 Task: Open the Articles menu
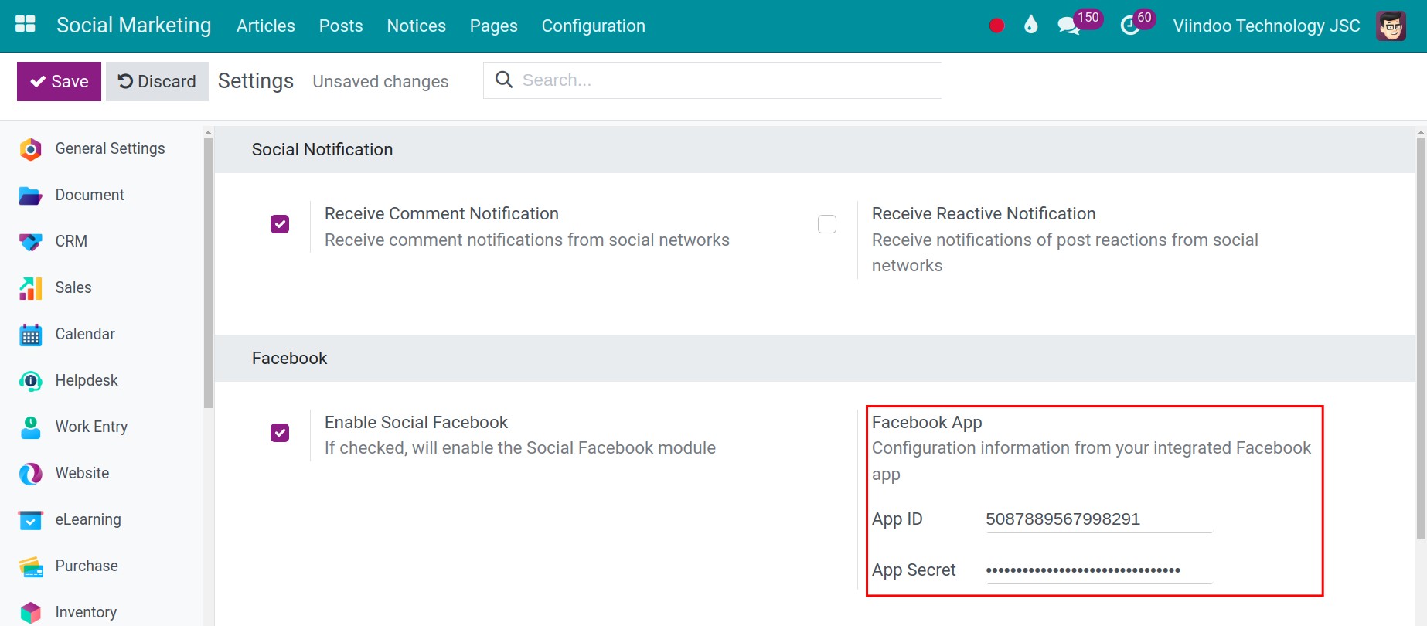tap(266, 26)
